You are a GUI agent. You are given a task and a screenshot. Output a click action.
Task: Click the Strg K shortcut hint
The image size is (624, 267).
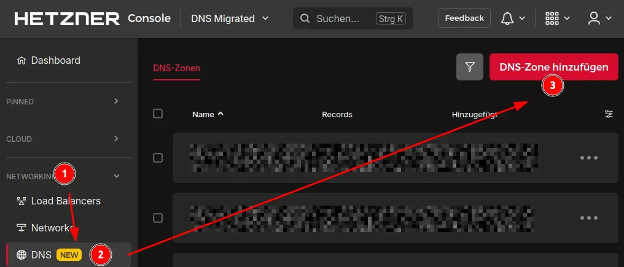391,18
